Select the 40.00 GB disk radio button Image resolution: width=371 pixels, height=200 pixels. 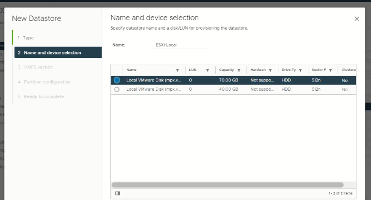pos(117,89)
